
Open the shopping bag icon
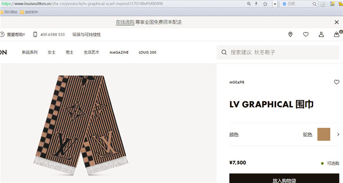337,34
